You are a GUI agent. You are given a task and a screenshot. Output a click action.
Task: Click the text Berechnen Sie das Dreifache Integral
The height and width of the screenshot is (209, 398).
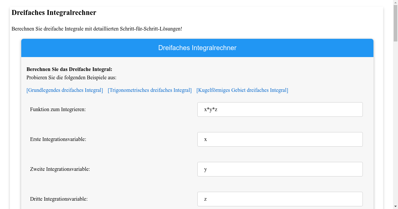pos(69,69)
